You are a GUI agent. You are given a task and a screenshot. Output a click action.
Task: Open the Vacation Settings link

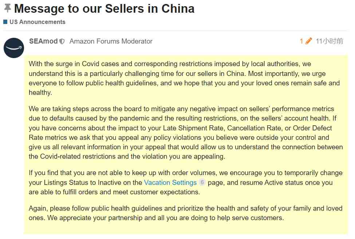(170, 183)
